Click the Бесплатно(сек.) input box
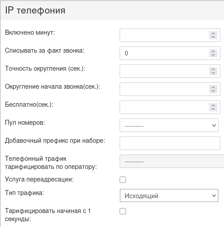224x227 pixels. click(170, 107)
